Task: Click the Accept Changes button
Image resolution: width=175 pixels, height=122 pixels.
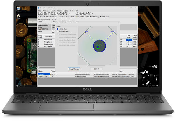Action: pos(74,69)
